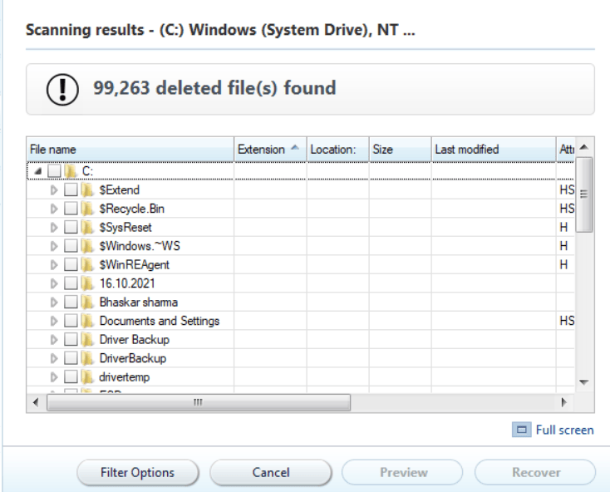This screenshot has height=492, width=610.
Task: Open Filter Options
Action: 137,472
